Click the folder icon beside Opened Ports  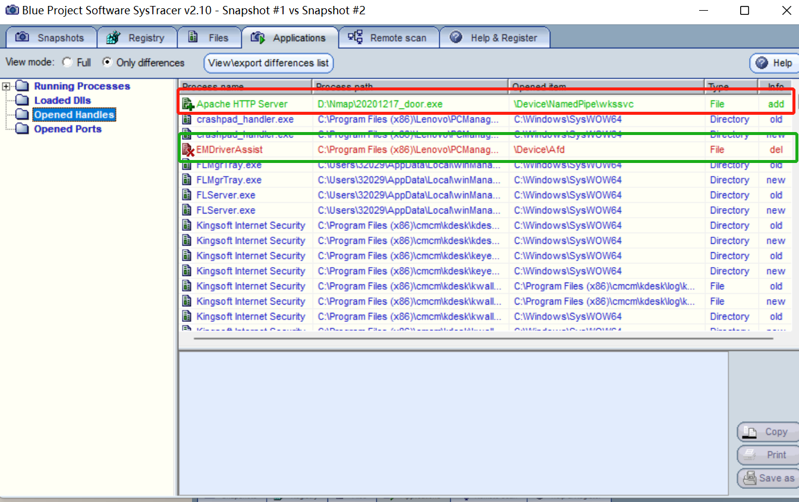[22, 129]
